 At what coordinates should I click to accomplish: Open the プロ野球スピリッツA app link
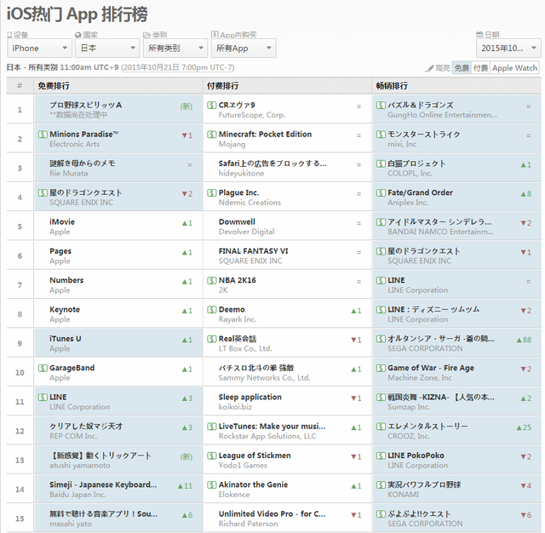click(x=85, y=105)
